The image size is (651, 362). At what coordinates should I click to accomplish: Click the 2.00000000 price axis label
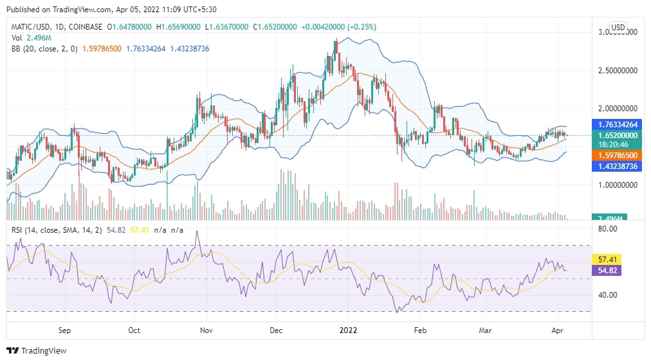[x=618, y=109]
